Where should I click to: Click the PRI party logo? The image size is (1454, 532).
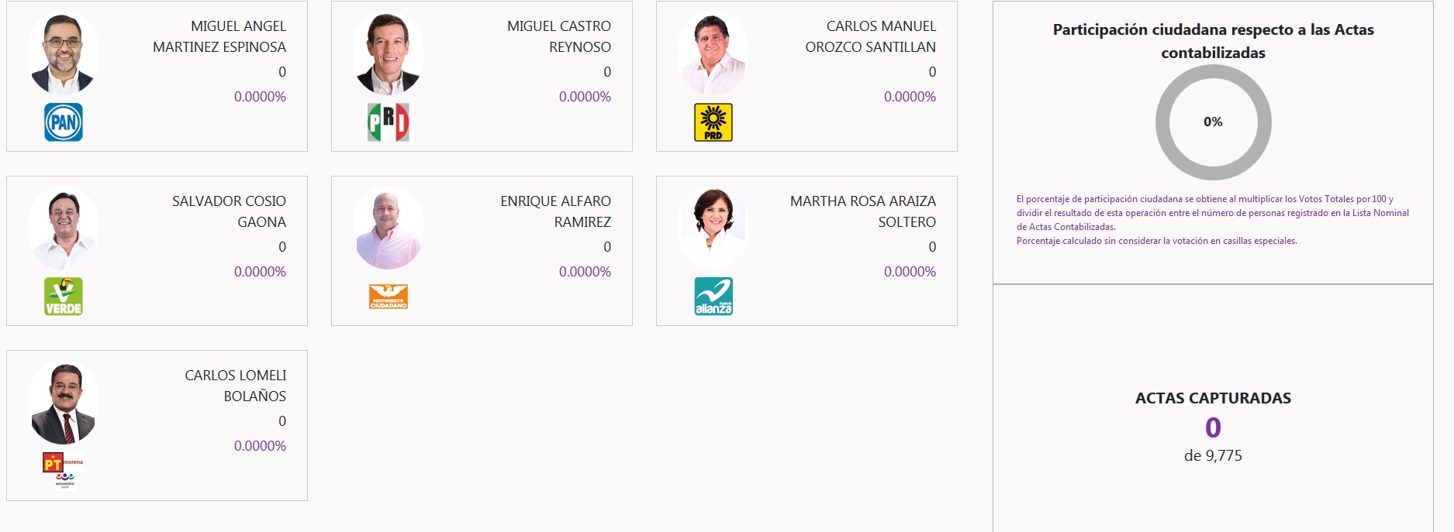click(389, 122)
